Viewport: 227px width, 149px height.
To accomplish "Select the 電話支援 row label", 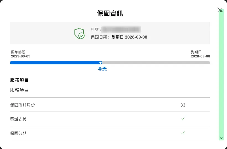I will [18, 119].
